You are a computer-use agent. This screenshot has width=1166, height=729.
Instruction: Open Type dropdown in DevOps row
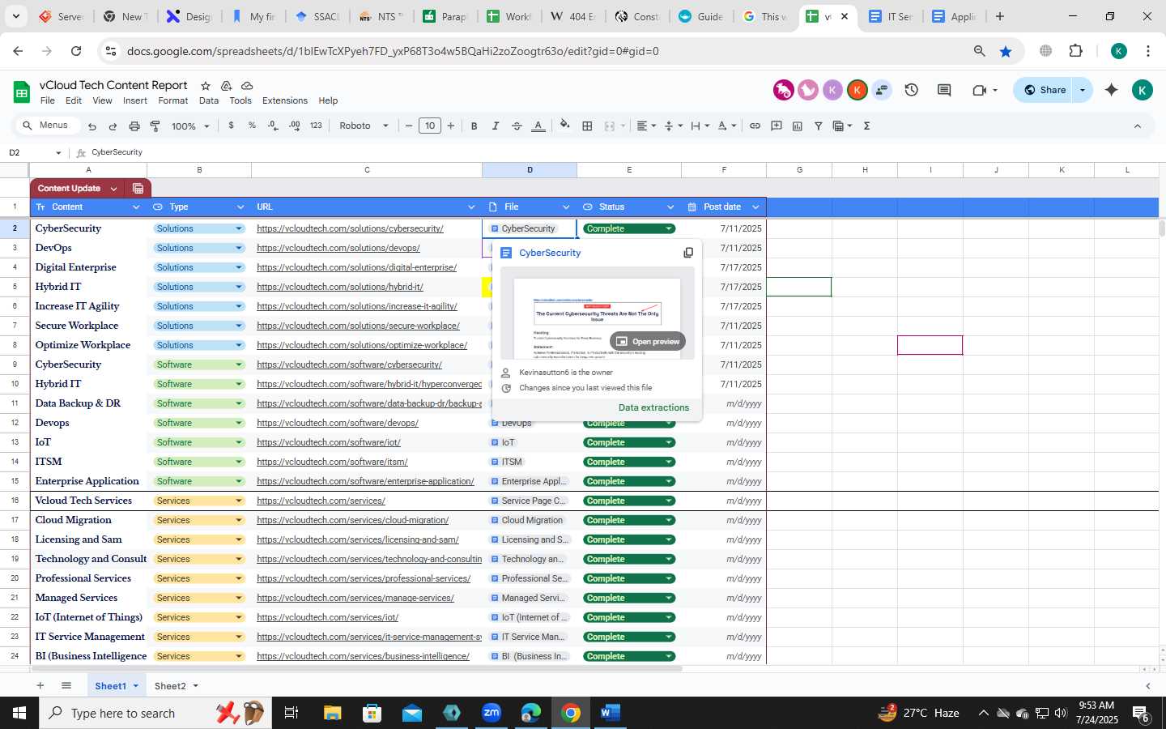(239, 248)
